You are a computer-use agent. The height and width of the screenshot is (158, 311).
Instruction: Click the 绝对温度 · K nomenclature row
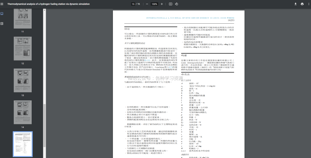coord(191,137)
